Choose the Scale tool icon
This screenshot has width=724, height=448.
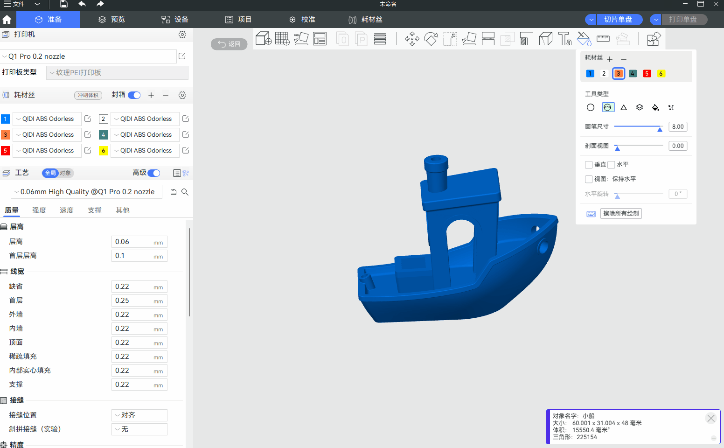[x=450, y=39]
